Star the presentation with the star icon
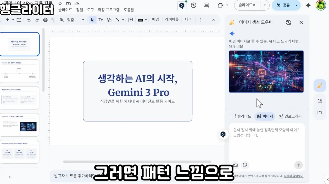This screenshot has width=329, height=184. [60, 4]
